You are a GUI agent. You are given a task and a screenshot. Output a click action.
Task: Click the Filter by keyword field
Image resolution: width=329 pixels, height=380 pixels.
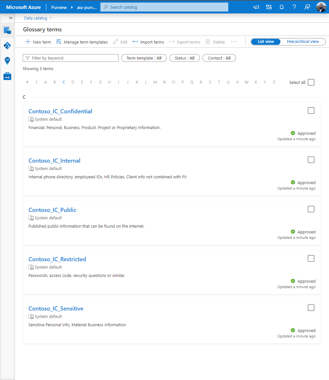coord(70,58)
